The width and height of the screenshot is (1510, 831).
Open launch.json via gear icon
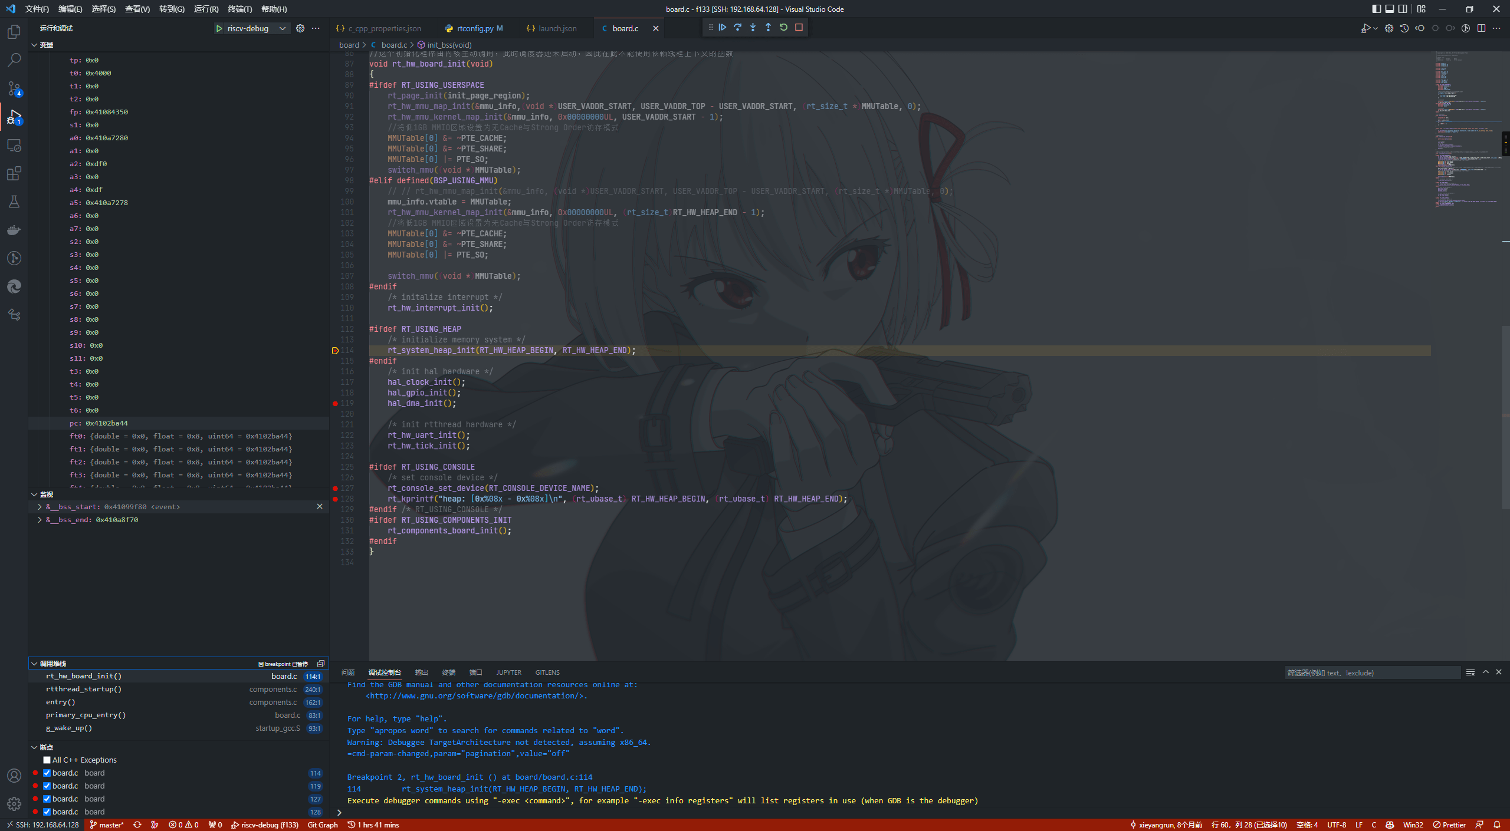300,28
